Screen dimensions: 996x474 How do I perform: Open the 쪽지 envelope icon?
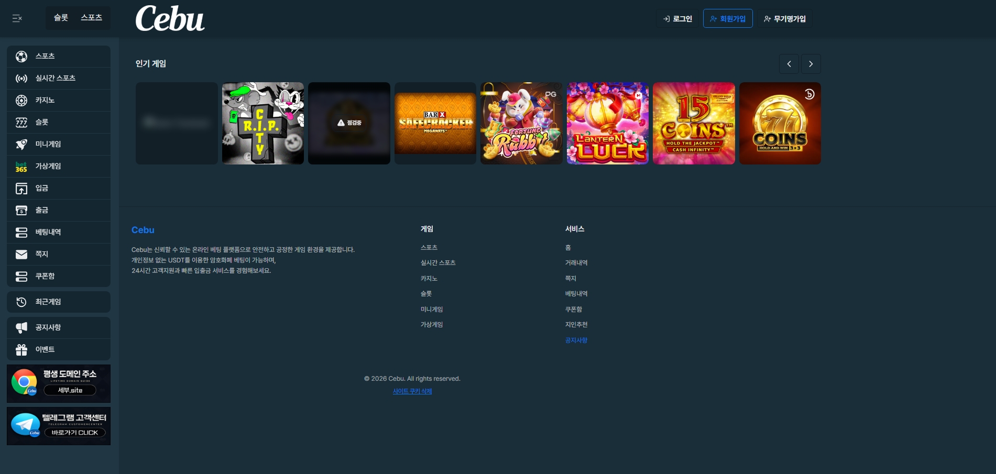(x=21, y=254)
